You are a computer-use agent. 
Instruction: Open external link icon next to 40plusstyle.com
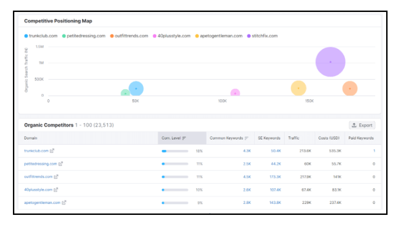(56, 190)
